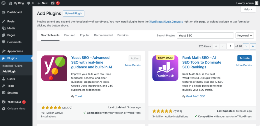
Task: Click the 'Last Updated: 14 hours ago' text
Action: 234,111
